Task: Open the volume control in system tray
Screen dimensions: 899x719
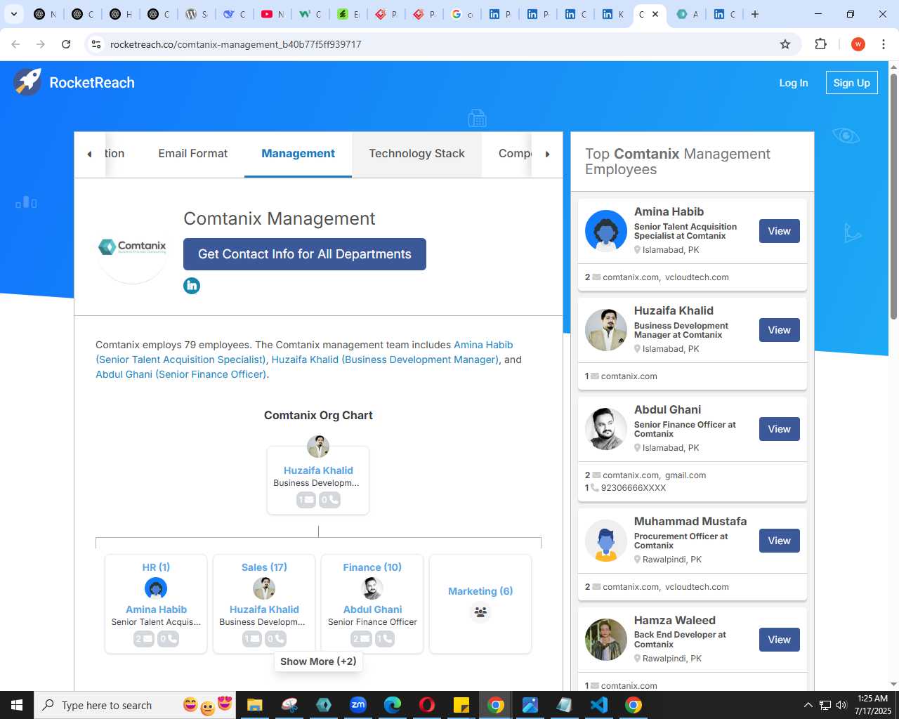Action: tap(841, 705)
